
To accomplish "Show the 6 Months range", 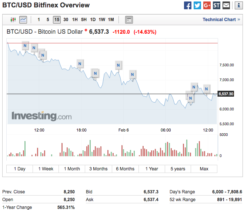I will coord(125,169).
